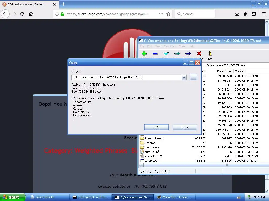Open the Firefox downloads arrow
Screen dimensions: 269x201
(x=237, y=14)
